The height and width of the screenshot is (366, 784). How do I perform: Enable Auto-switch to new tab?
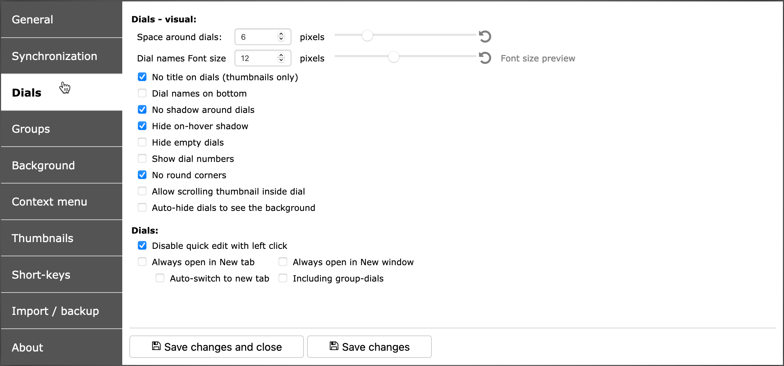coord(160,278)
